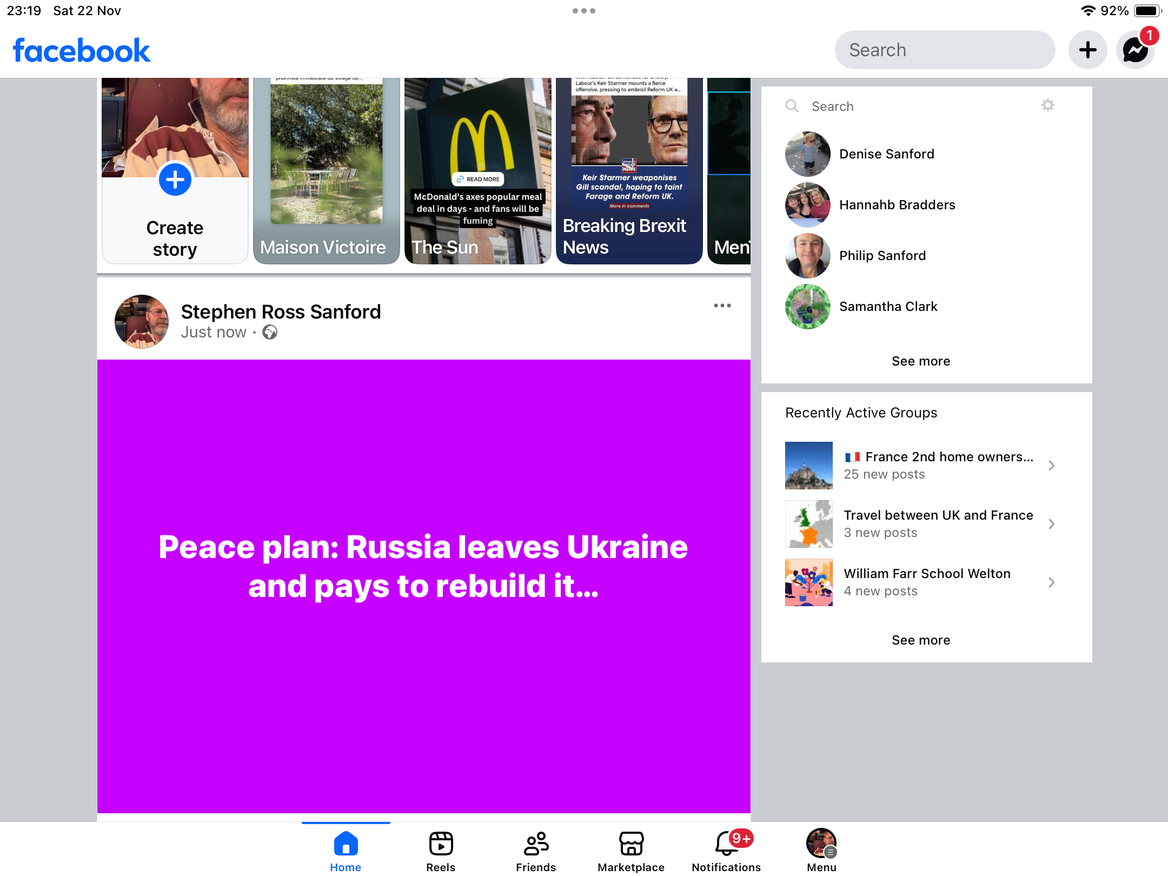The width and height of the screenshot is (1168, 876).
Task: Click the top Facebook search field
Action: tap(945, 50)
